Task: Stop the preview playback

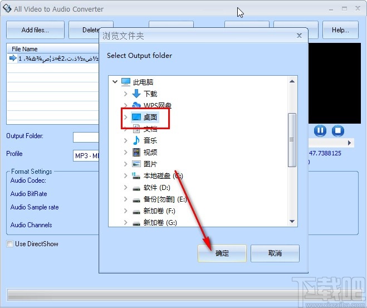Action: [x=337, y=130]
